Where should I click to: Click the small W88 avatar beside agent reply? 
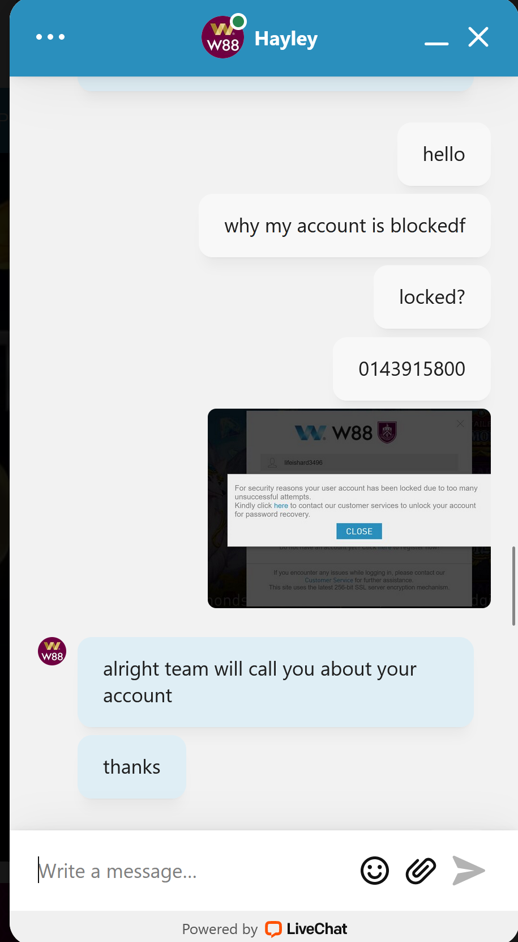(52, 651)
